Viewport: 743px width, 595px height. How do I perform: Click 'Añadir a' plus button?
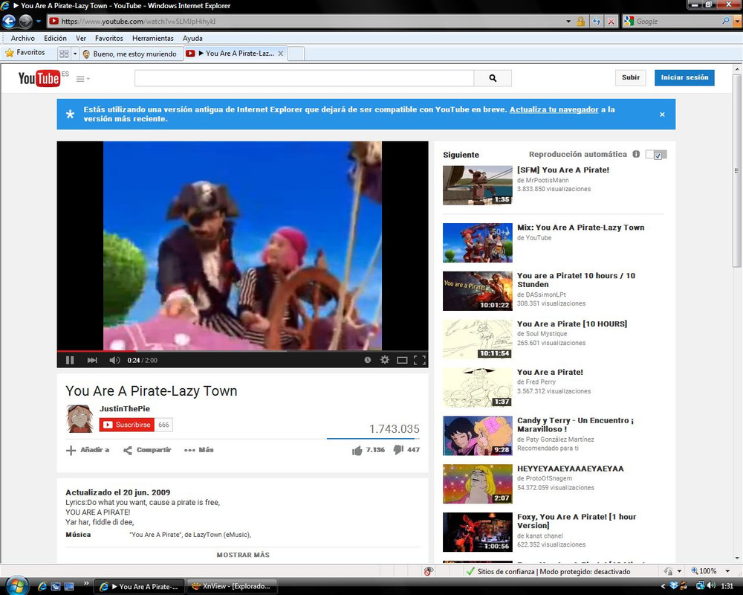click(x=88, y=450)
